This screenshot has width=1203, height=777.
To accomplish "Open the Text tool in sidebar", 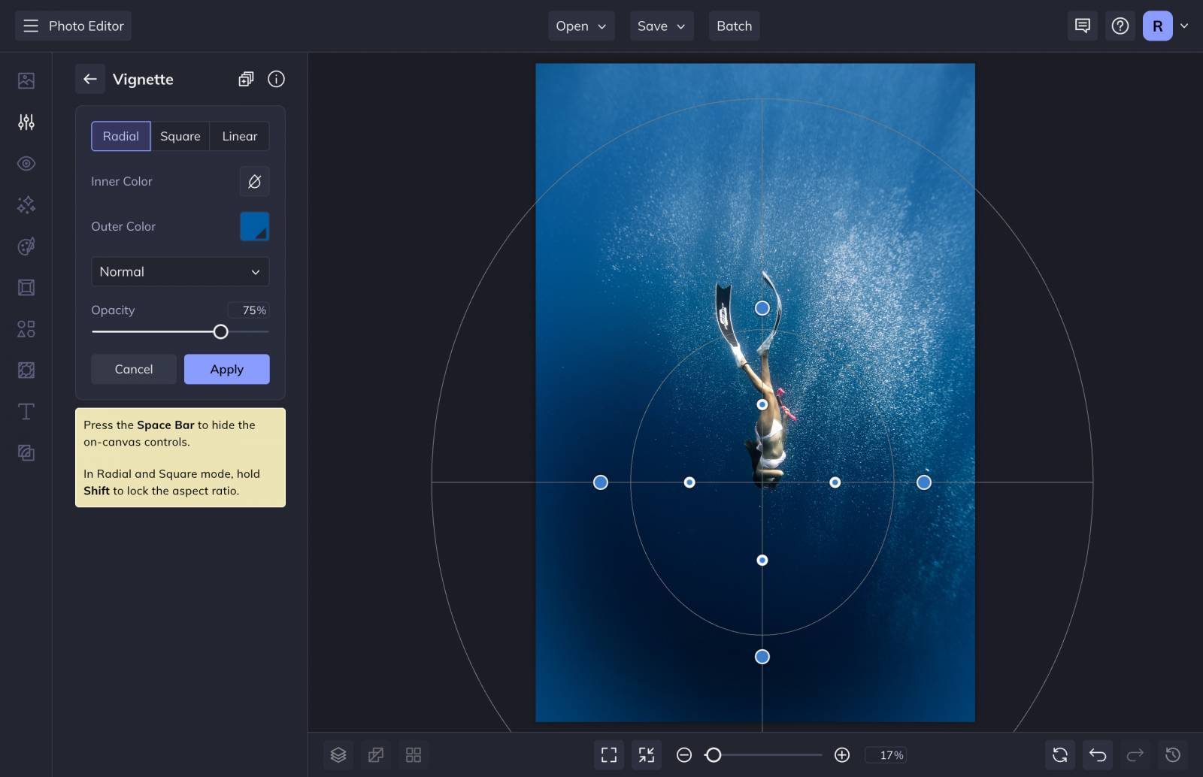I will pos(26,412).
